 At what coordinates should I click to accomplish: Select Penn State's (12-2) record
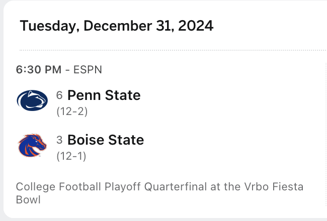tap(72, 112)
